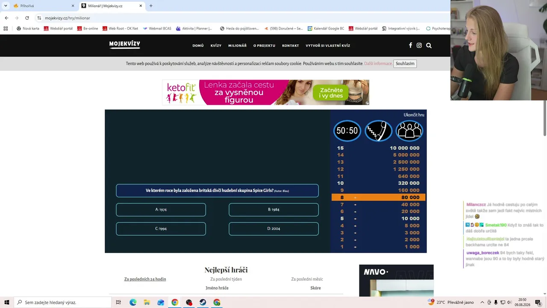Viewport: 547px width, 308px height.
Task: Open the site search magnifier icon
Action: point(429,45)
